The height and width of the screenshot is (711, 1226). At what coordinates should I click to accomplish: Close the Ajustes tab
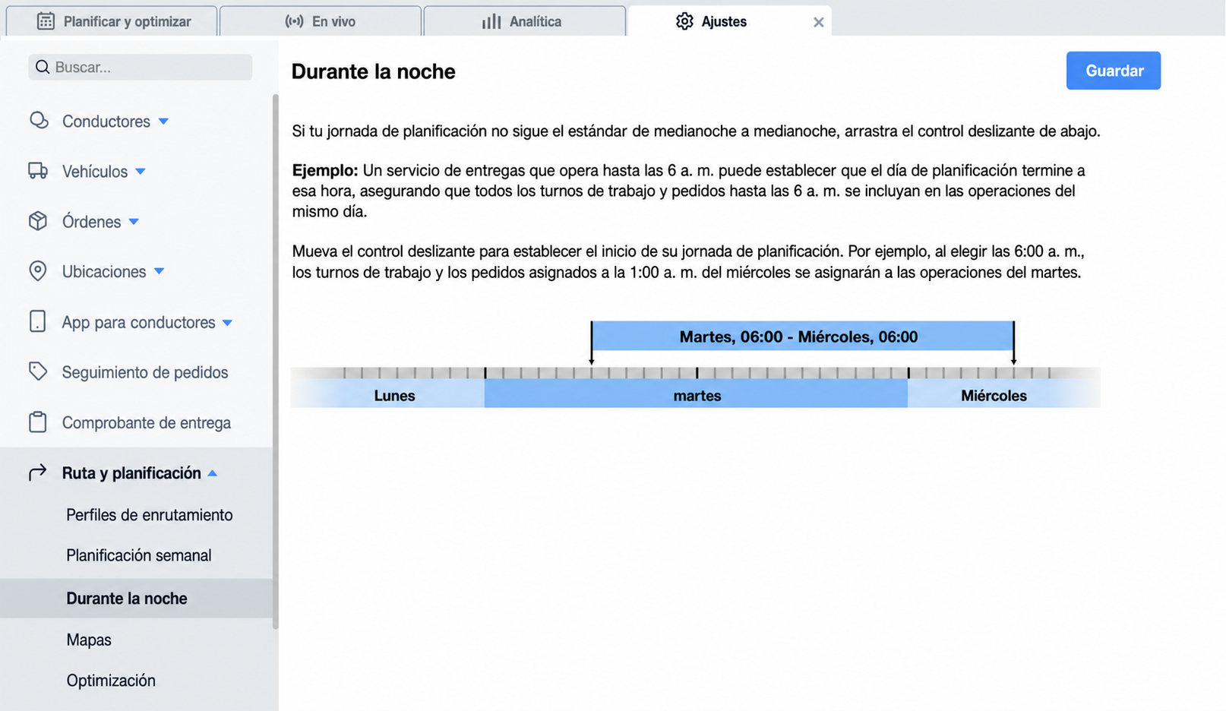[x=818, y=22]
